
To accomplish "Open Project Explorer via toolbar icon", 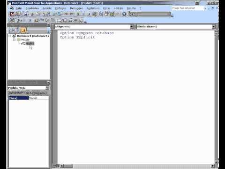I will click(x=101, y=14).
